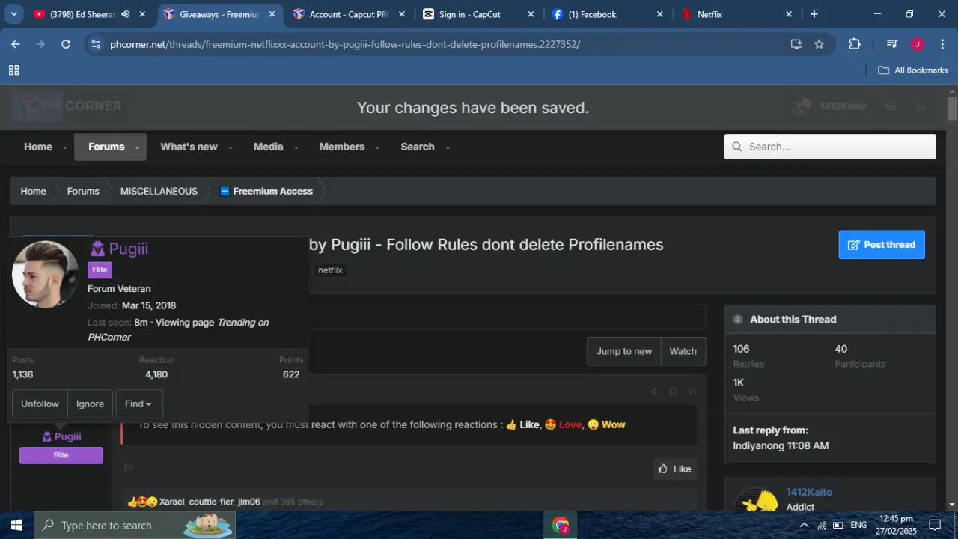Click the Elite badge in popup card

point(100,269)
